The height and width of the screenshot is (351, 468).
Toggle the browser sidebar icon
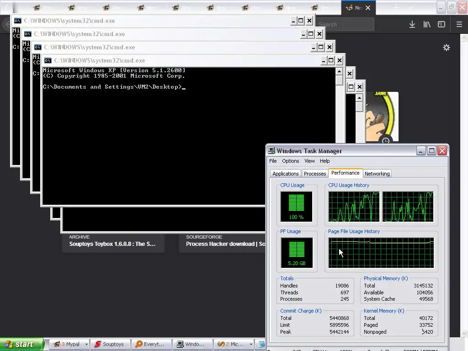[441, 25]
